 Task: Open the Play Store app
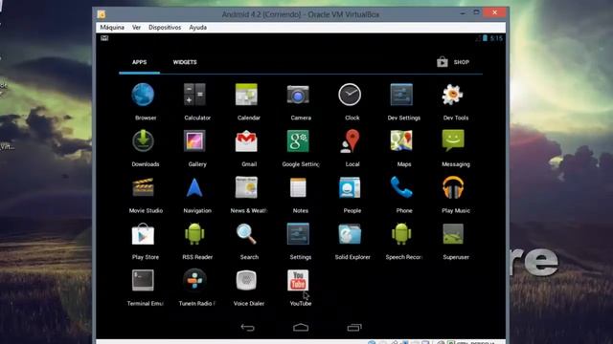pyautogui.click(x=143, y=234)
